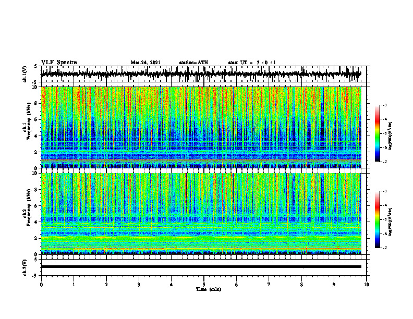Image resolution: width=413 pixels, height=319 pixels.
Task: Click the '6' tick on the time axis
Action: (237, 285)
